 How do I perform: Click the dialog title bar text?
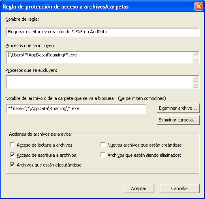click(66, 6)
